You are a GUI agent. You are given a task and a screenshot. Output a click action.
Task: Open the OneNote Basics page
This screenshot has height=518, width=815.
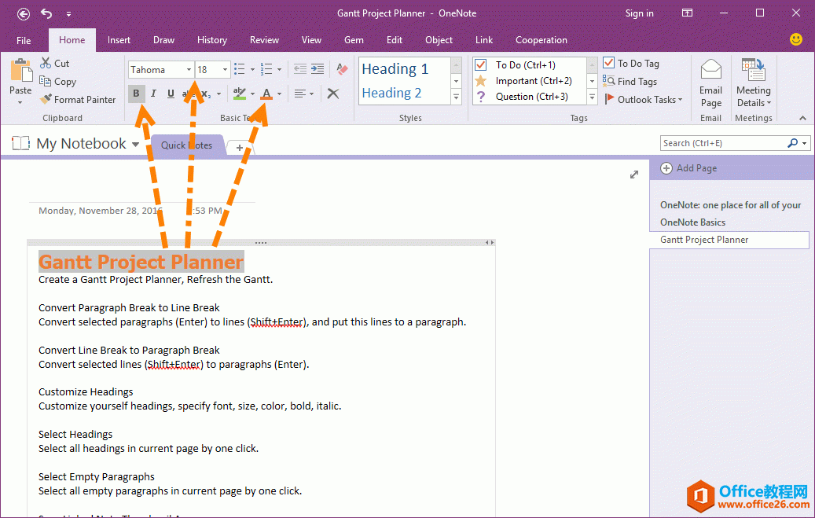(692, 222)
